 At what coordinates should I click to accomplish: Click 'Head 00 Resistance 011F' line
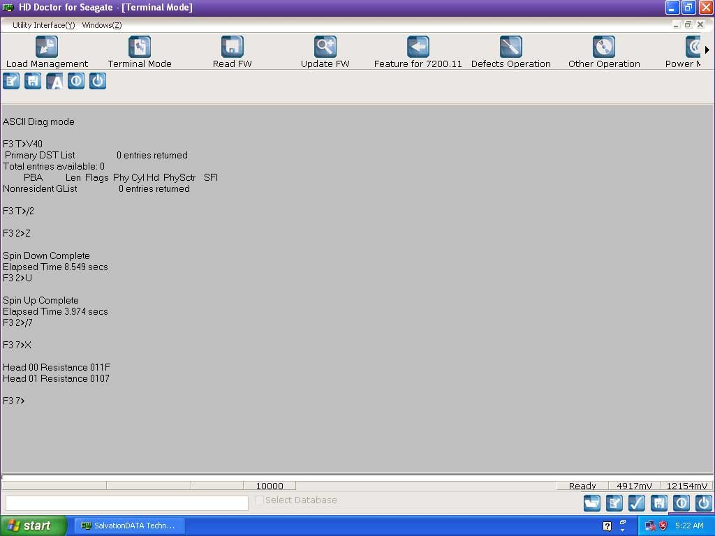pyautogui.click(x=57, y=367)
